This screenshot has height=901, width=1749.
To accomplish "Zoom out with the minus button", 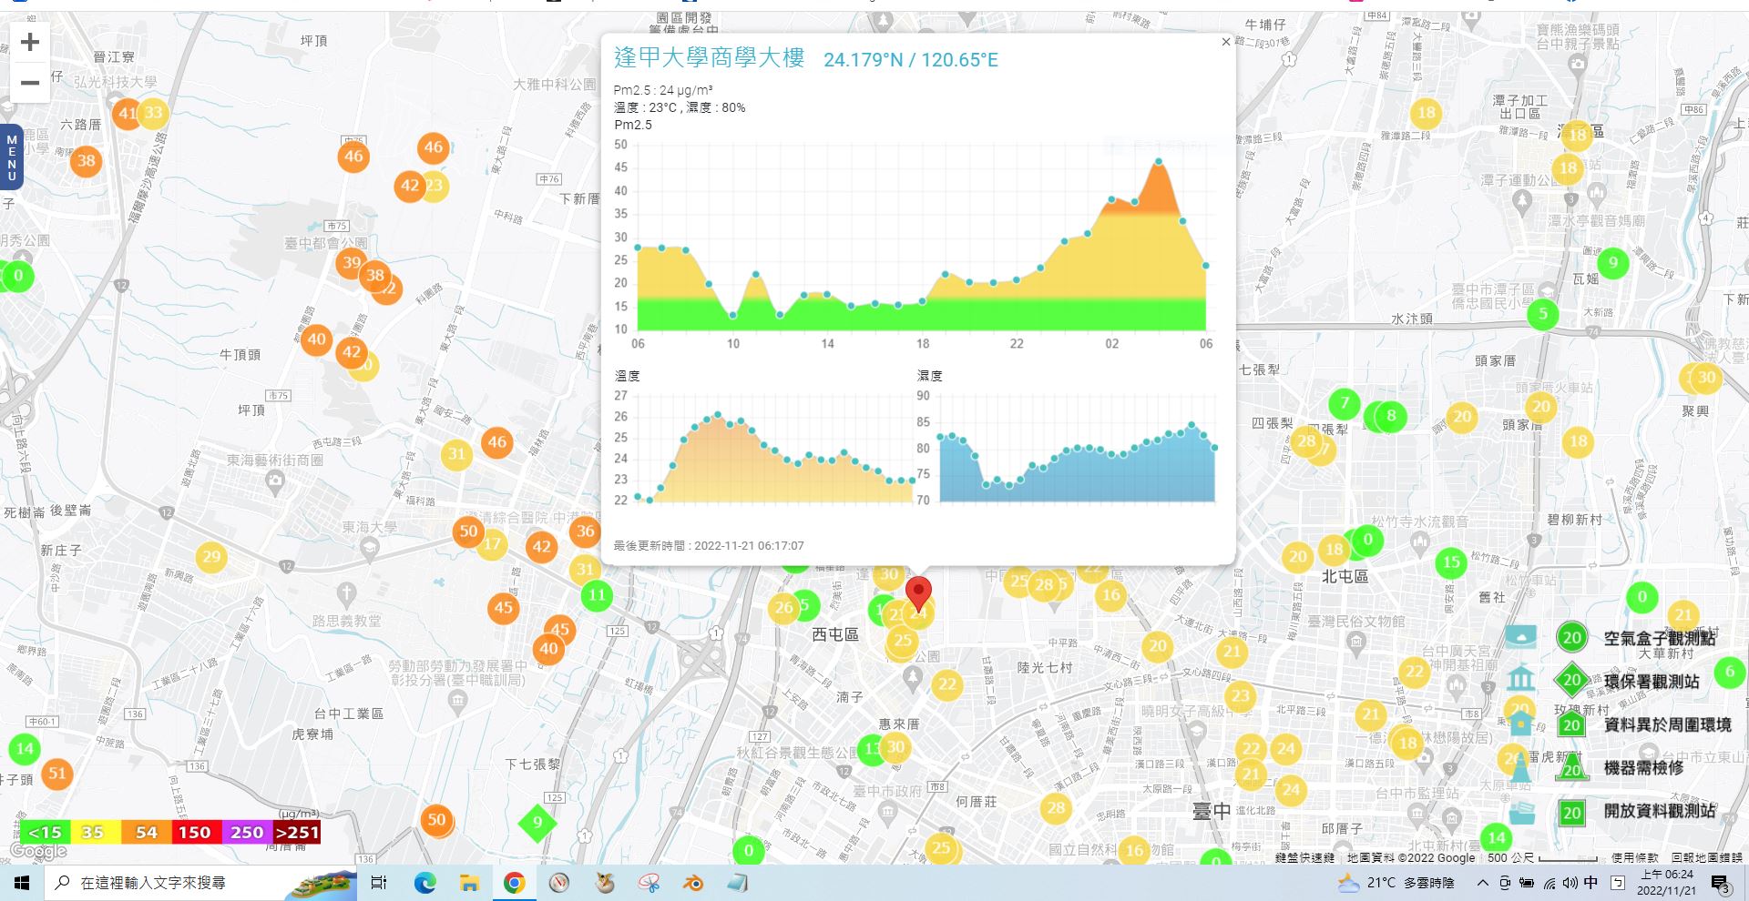I will coord(30,82).
